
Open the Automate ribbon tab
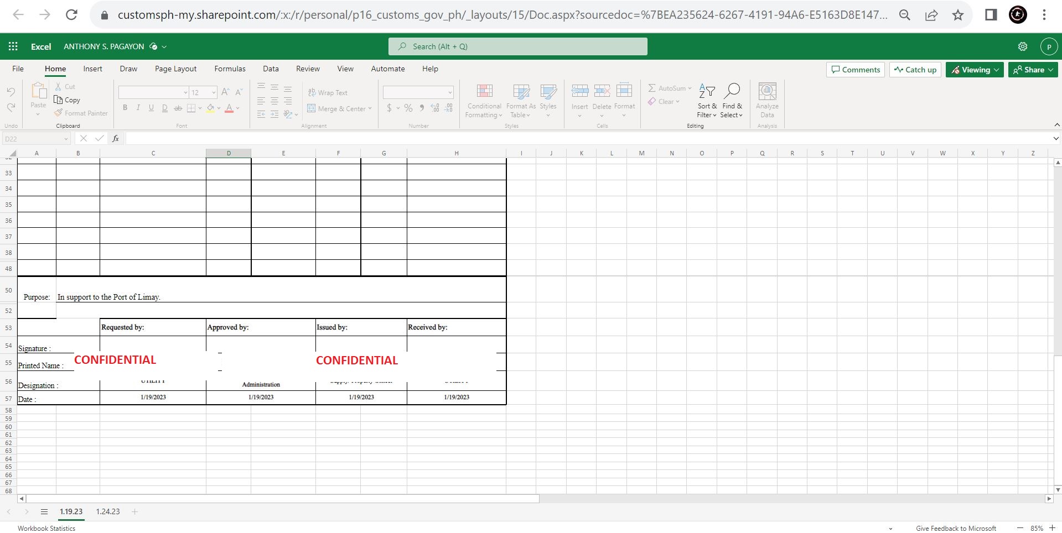[388, 69]
